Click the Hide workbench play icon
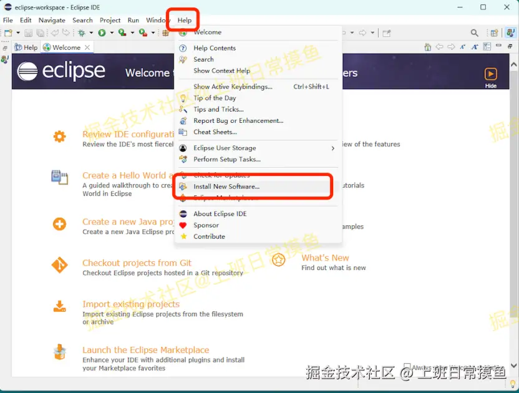Image resolution: width=519 pixels, height=393 pixels. click(x=490, y=74)
